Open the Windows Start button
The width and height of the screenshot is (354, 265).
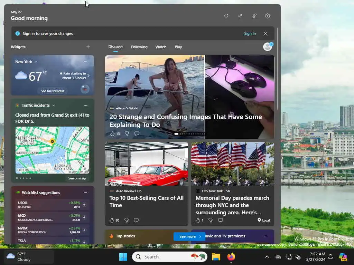pyautogui.click(x=123, y=257)
